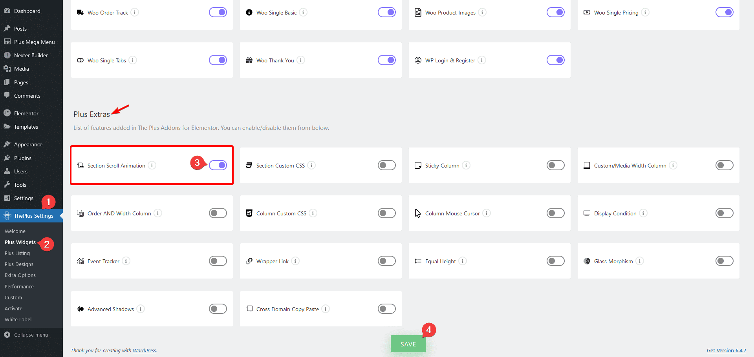The width and height of the screenshot is (754, 357).
Task: Click the Woo Thank You info icon
Action: [x=301, y=60]
